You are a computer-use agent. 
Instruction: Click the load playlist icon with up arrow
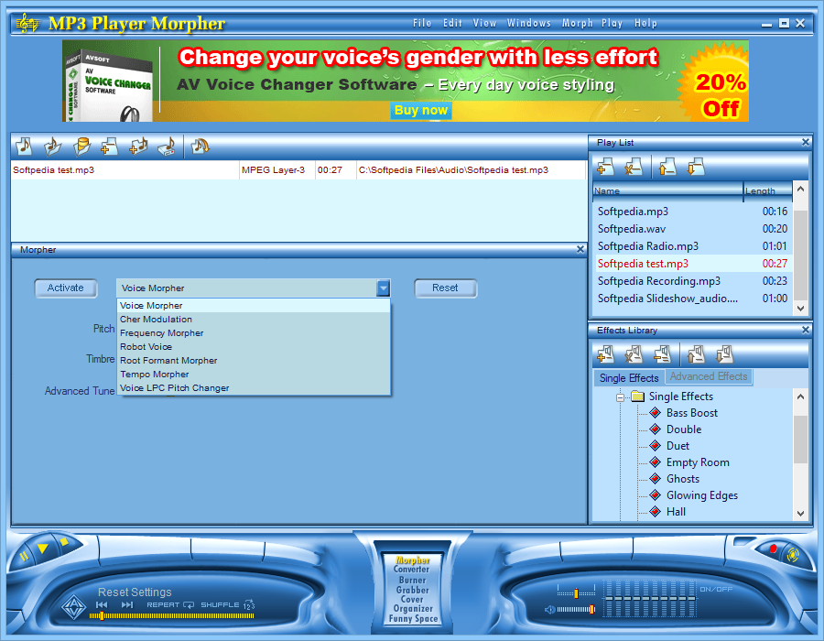point(667,168)
